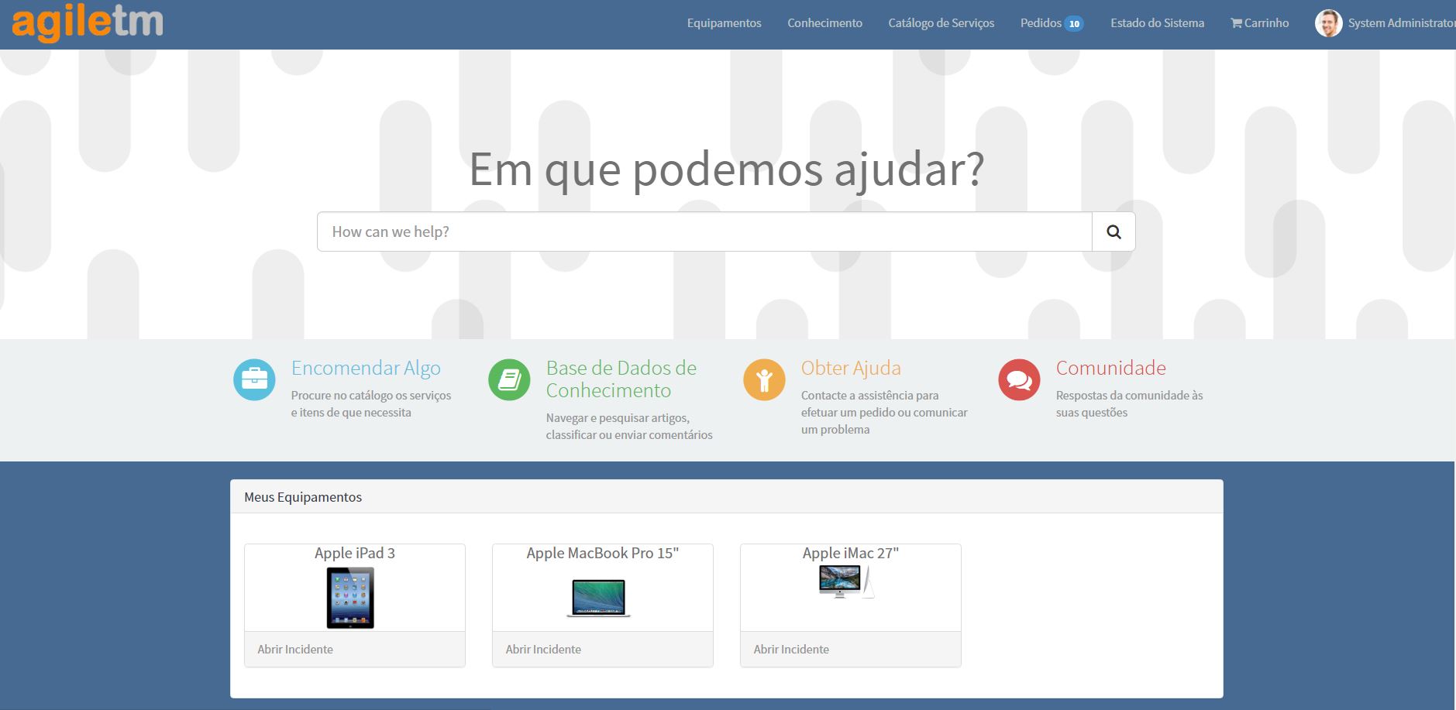Open the Carrinho shopping cart
Viewport: 1456px width, 710px height.
pyautogui.click(x=1259, y=23)
